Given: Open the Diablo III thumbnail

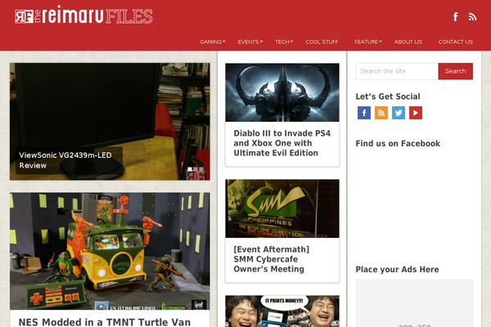Looking at the screenshot, I should 282,92.
